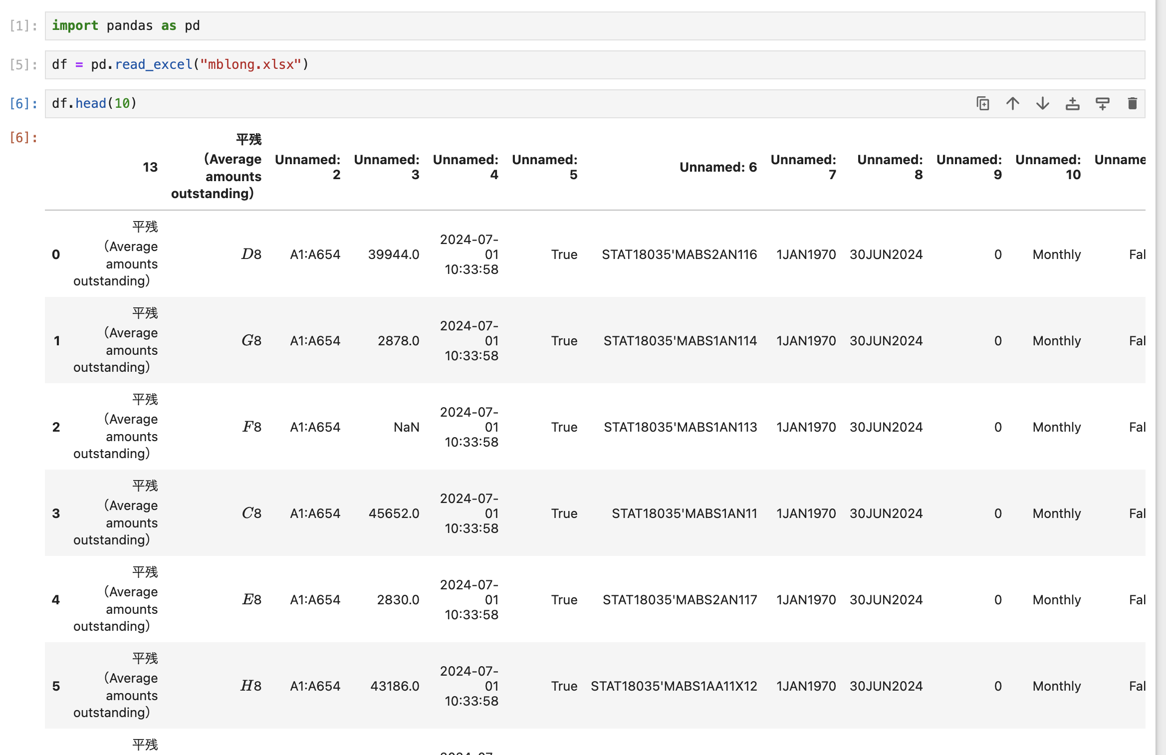
Task: Click the Monthly value in row 4
Action: coord(1056,600)
